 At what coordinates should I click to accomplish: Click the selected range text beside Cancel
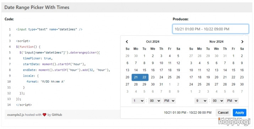coord(188,113)
